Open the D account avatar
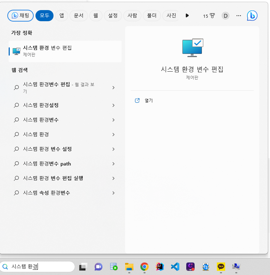The width and height of the screenshot is (270, 275). [x=226, y=16]
